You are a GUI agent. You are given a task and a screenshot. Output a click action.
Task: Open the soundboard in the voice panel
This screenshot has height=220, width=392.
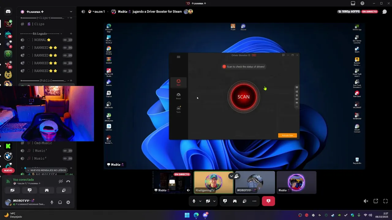point(64,190)
